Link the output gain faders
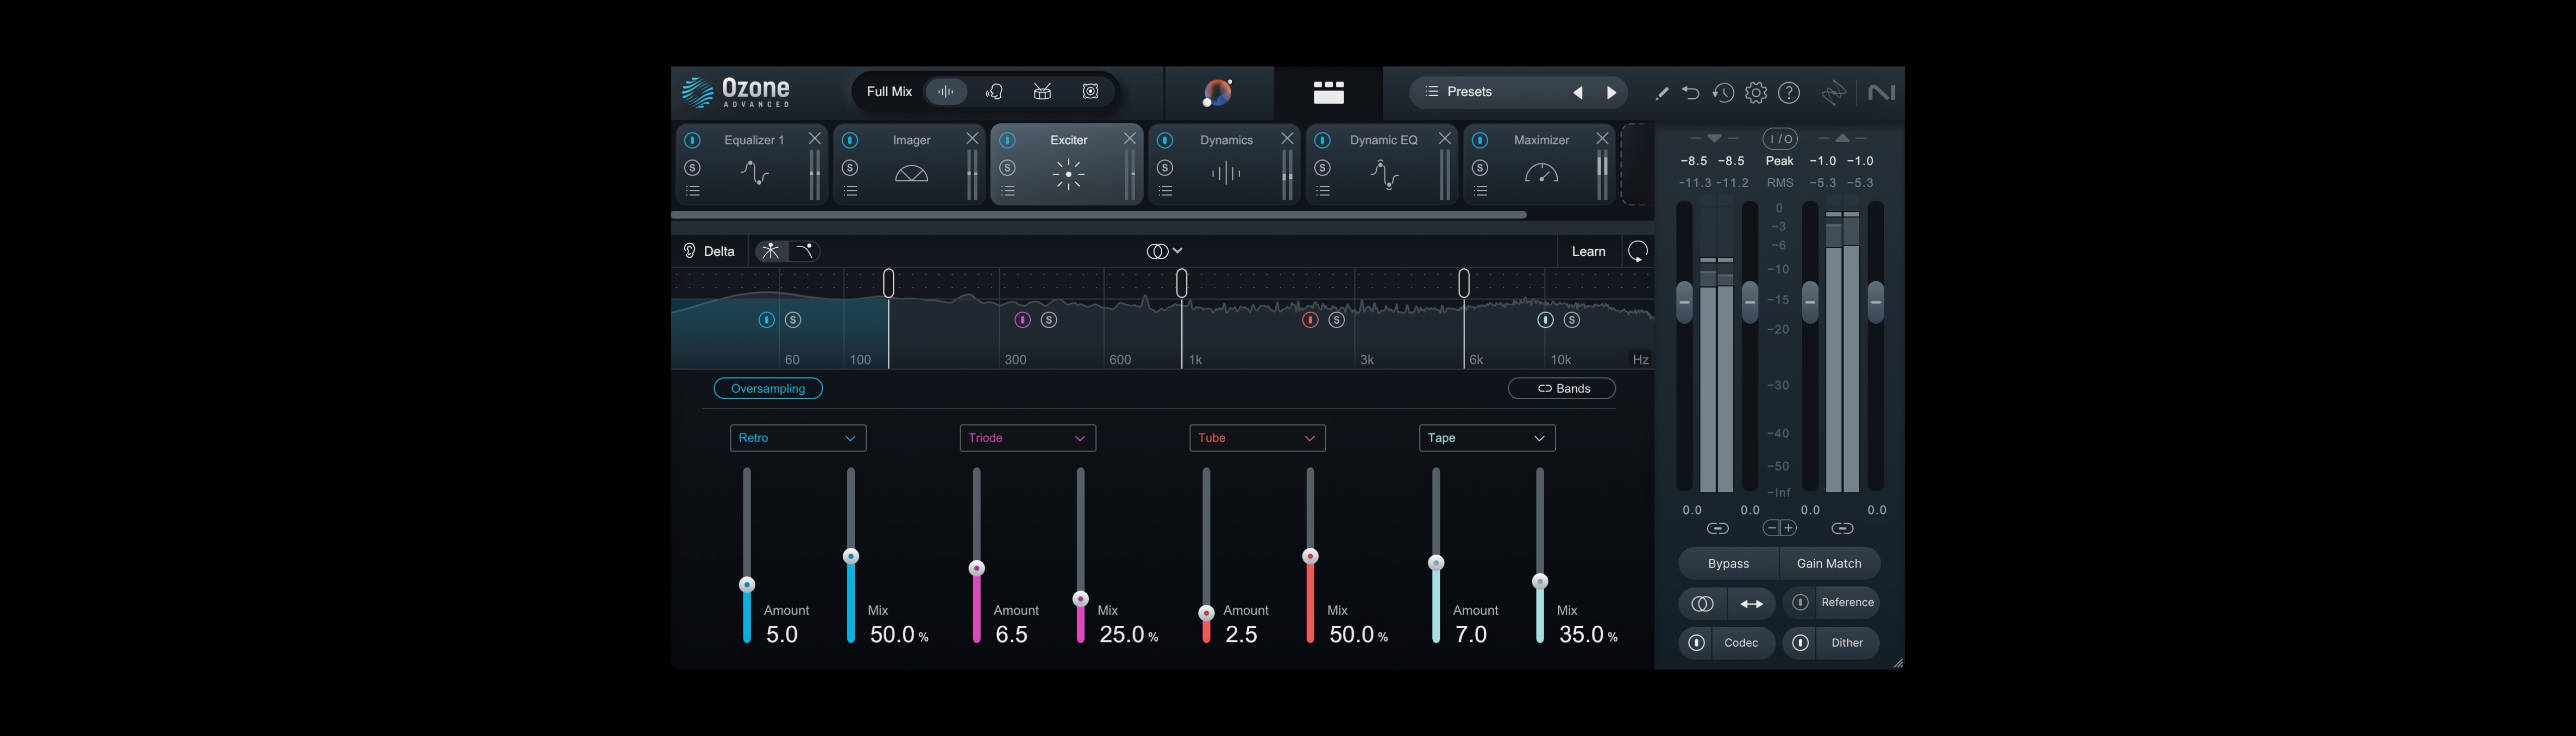The image size is (2576, 736). coord(1842,528)
